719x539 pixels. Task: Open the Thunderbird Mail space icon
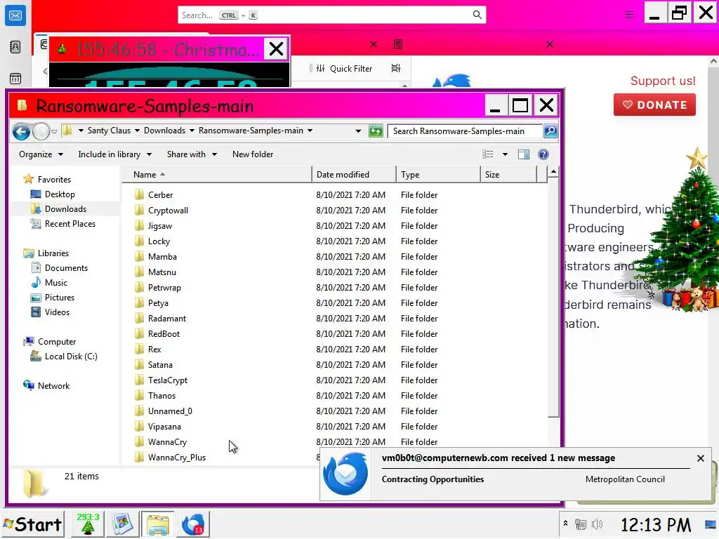[x=15, y=15]
